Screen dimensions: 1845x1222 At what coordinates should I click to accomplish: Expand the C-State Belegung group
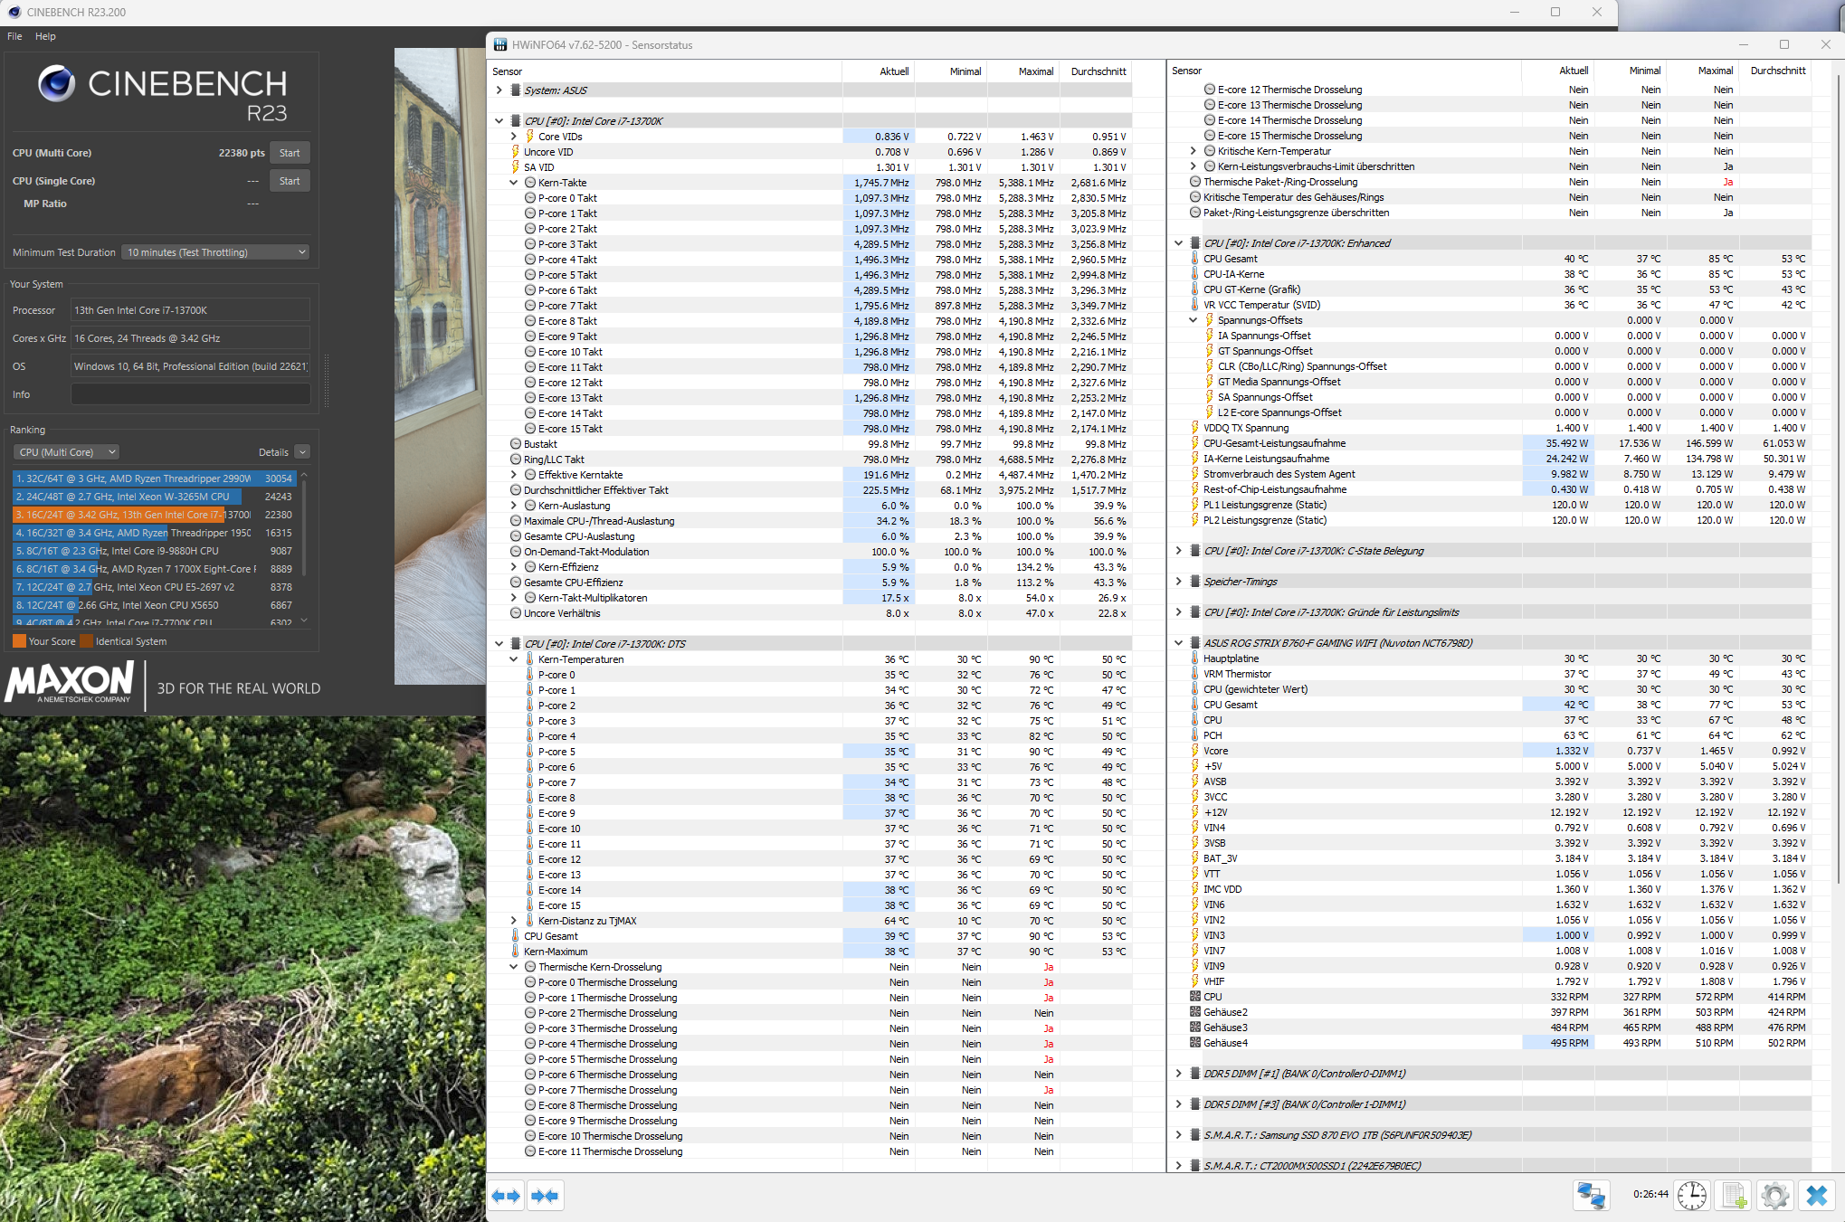(x=1178, y=551)
